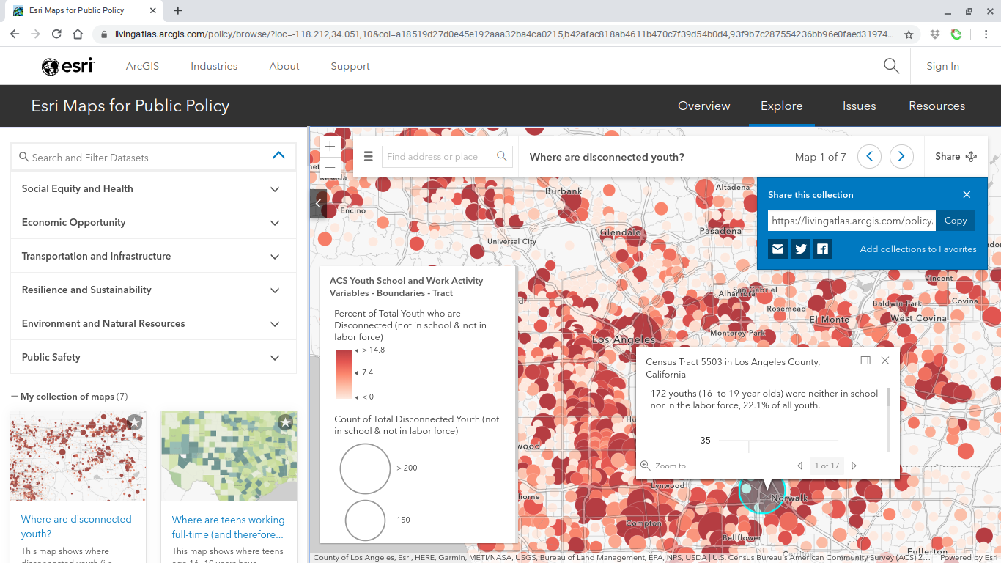Screen dimensions: 1001x563
Task: Open the browser home page
Action: point(78,34)
